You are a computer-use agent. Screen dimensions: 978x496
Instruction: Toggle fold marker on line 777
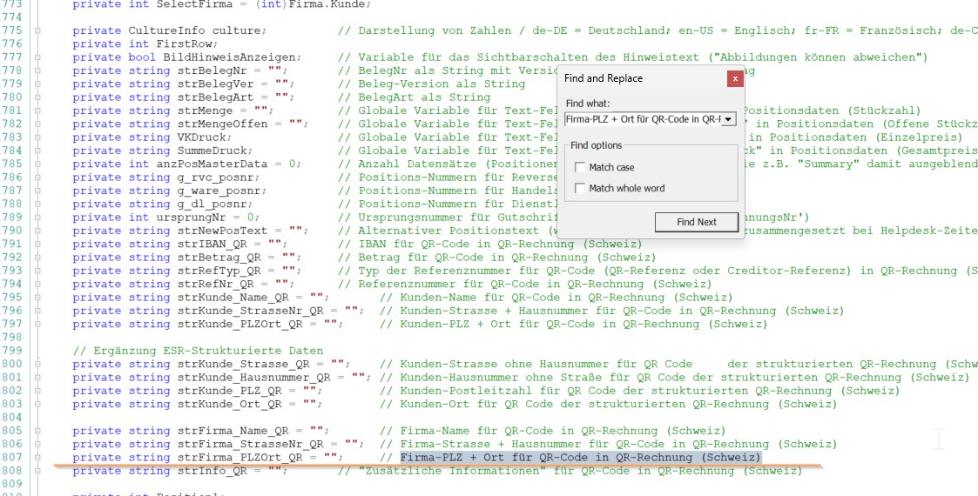click(x=37, y=57)
